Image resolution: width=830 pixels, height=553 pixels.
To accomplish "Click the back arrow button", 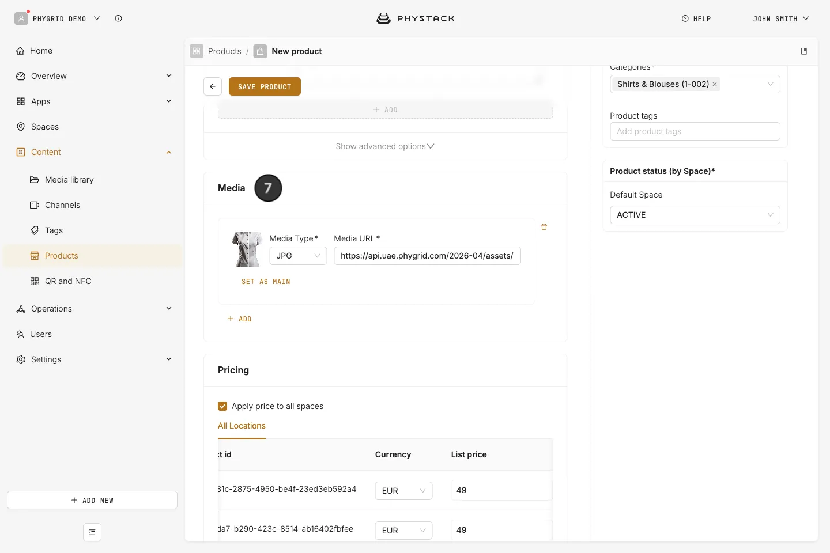I will [x=213, y=86].
